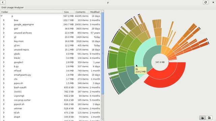This screenshot has width=216, height=121.
Task: Expand the unused-repos folder
Action: pos(4,50)
